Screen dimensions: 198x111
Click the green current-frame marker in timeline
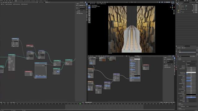[80, 104]
